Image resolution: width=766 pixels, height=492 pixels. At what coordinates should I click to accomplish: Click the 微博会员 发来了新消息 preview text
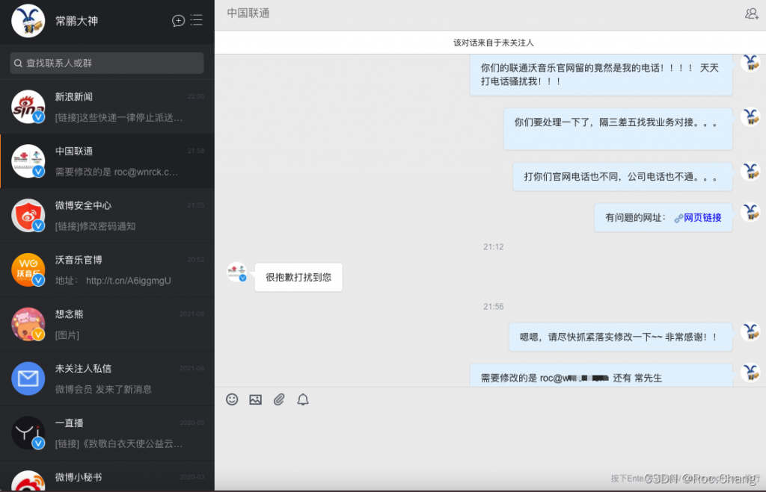(103, 389)
